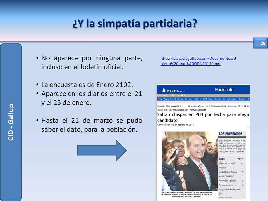Click the 'No sabe/no responde' row
The width and height of the screenshot is (268, 201).
[231, 185]
